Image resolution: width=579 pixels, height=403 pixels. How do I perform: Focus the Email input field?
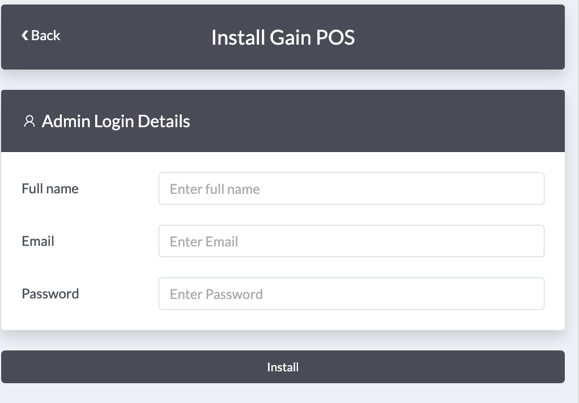351,241
